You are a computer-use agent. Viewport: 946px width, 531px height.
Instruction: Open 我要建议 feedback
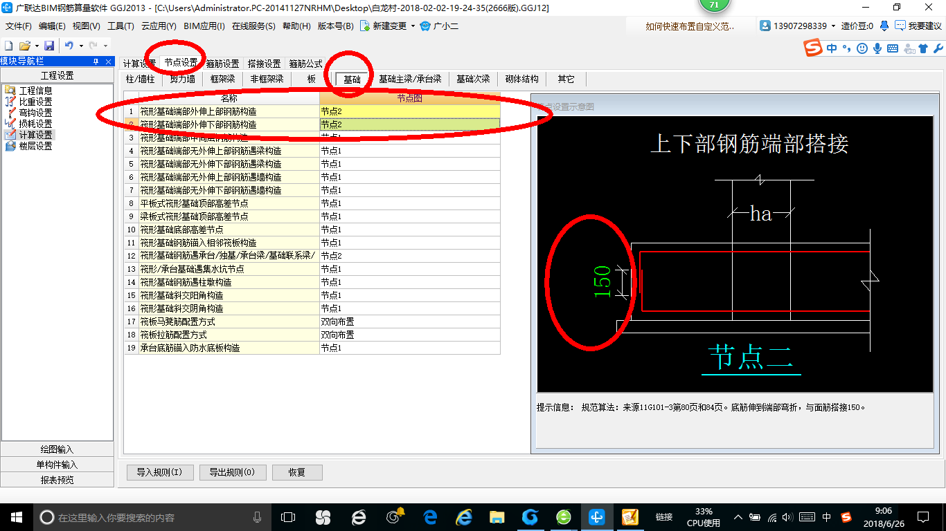(x=918, y=26)
